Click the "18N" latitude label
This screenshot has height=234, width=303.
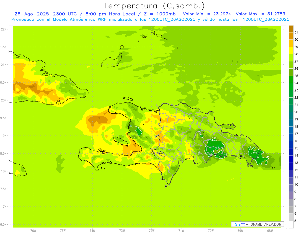tap(4, 171)
